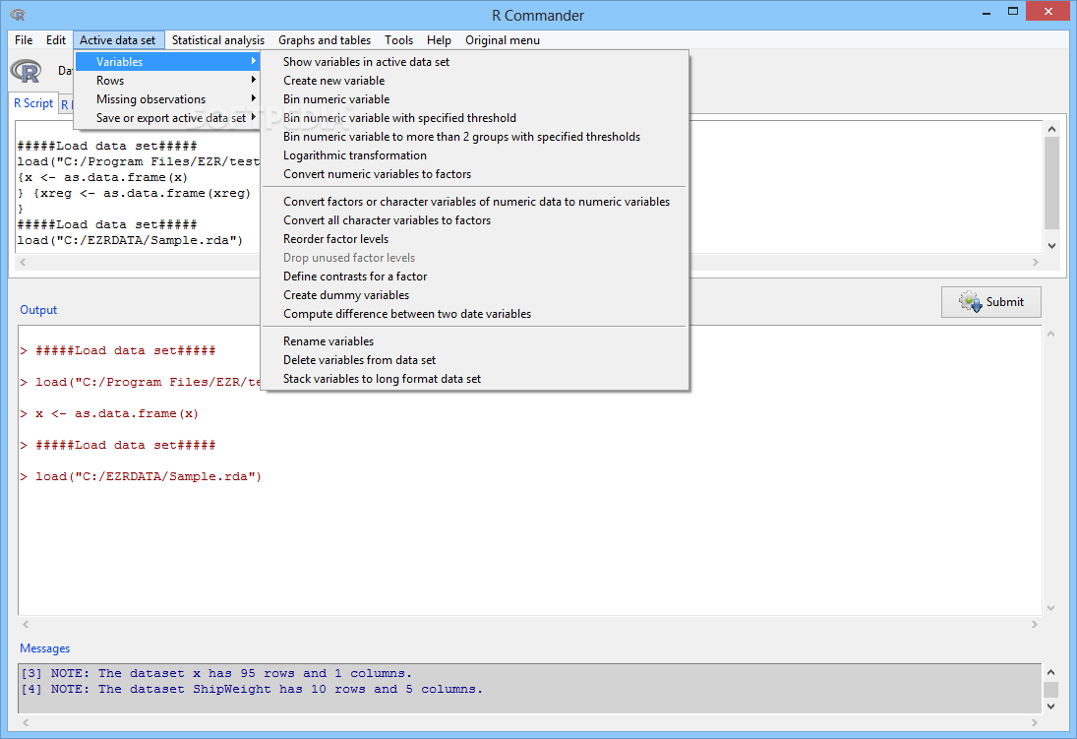
Task: Switch to the R Script tab
Action: coord(33,103)
